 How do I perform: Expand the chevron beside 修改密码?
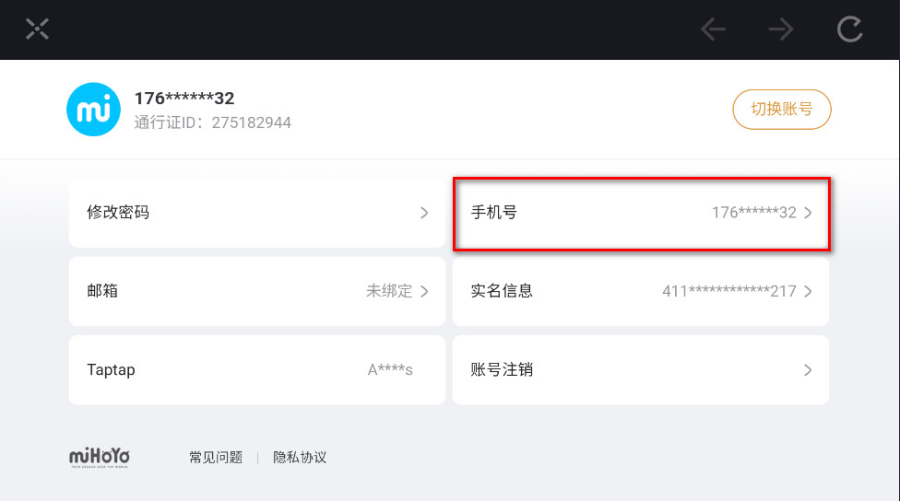(424, 213)
